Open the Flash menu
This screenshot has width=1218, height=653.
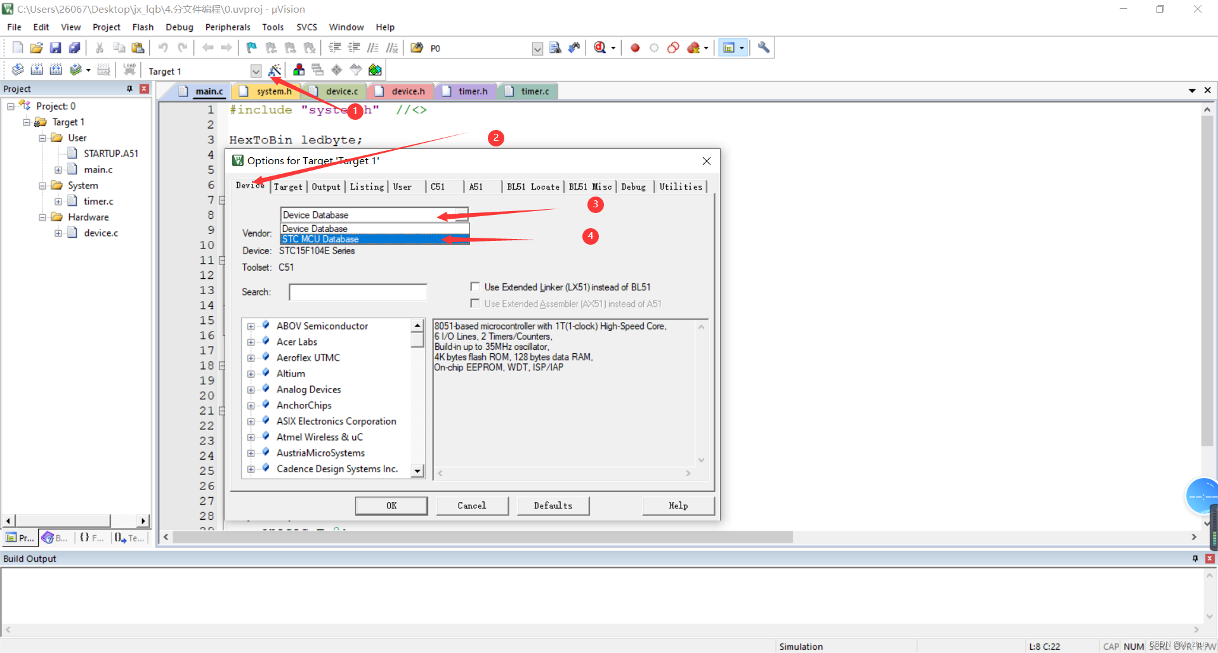[x=143, y=27]
